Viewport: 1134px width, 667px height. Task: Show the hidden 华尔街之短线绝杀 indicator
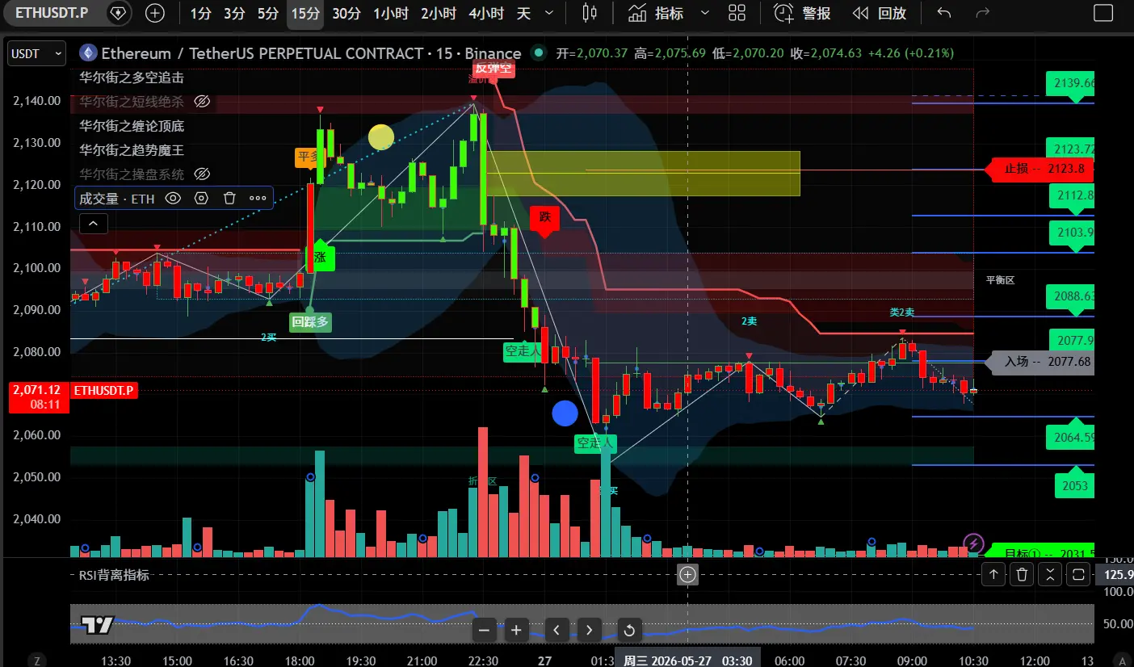tap(202, 102)
